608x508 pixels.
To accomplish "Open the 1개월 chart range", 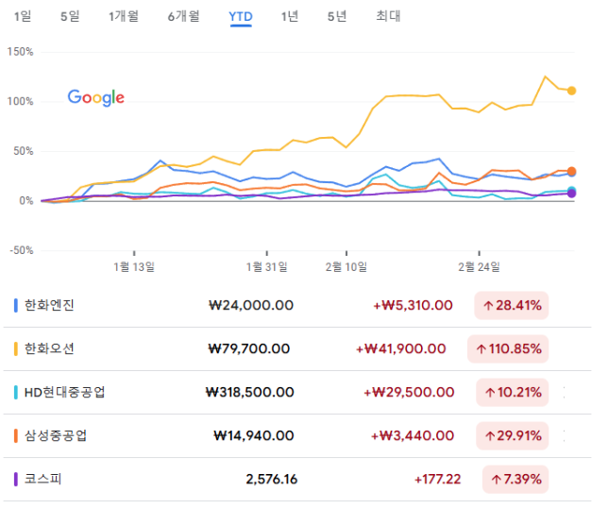I will (124, 16).
